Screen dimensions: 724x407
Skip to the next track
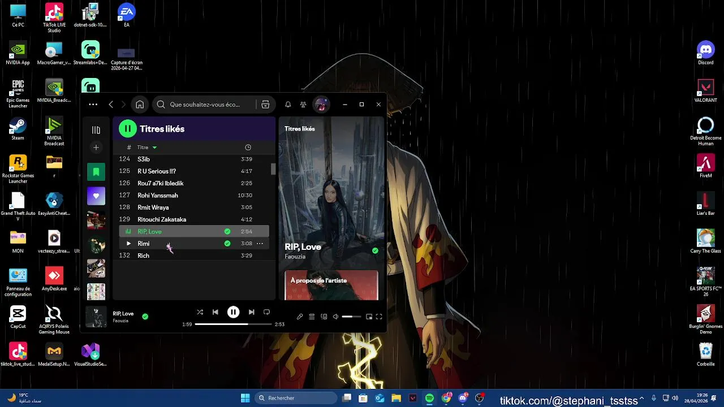click(x=251, y=312)
